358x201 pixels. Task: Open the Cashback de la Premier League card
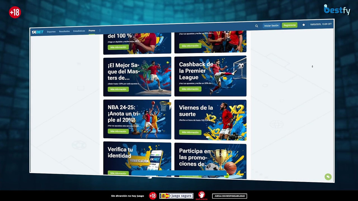[x=210, y=76]
